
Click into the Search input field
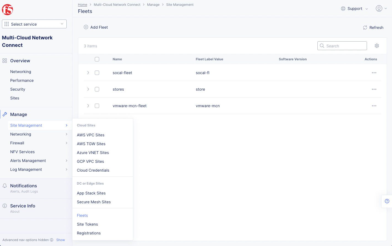point(344,46)
